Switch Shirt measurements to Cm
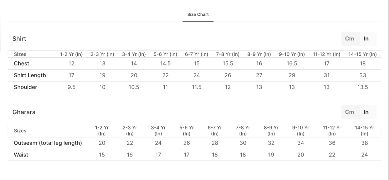The width and height of the screenshot is (389, 180). (349, 39)
